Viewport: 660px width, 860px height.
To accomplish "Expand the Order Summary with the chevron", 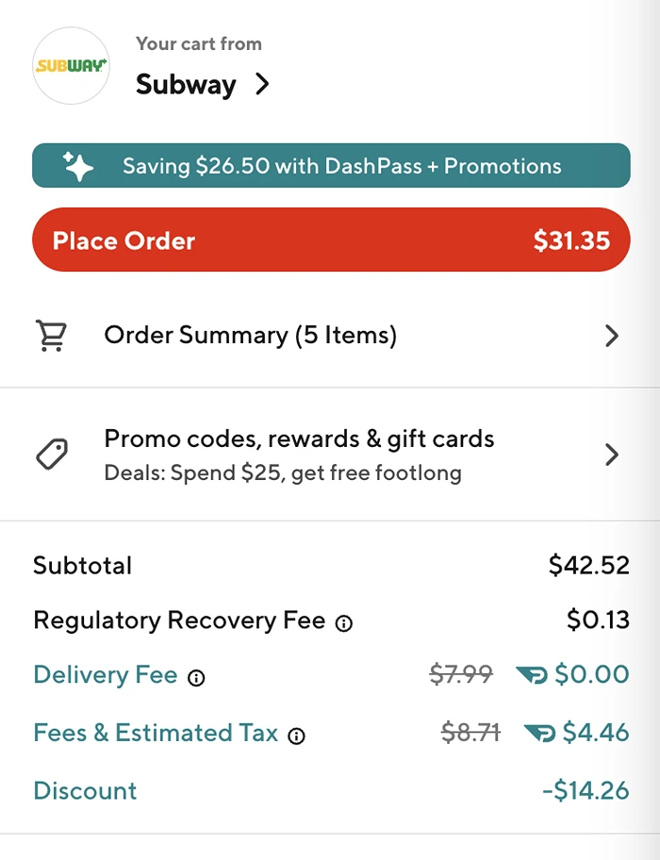I will pos(611,336).
